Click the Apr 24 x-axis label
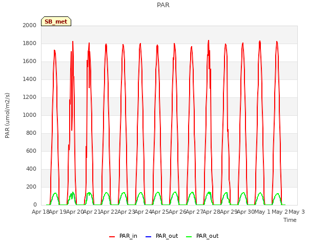Screen dimensions: 328x246 143,212
